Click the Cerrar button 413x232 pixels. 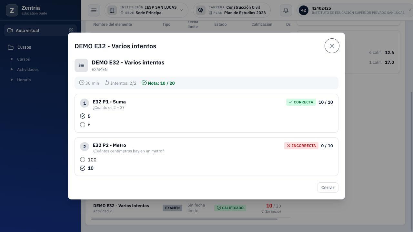(327, 188)
